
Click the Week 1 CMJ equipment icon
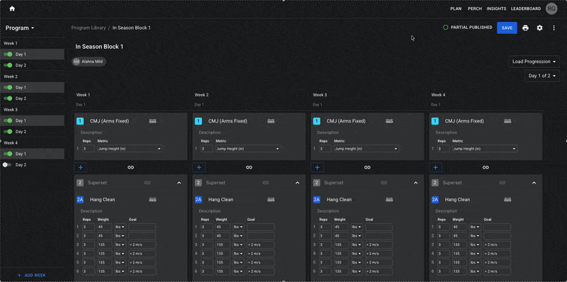(x=152, y=121)
